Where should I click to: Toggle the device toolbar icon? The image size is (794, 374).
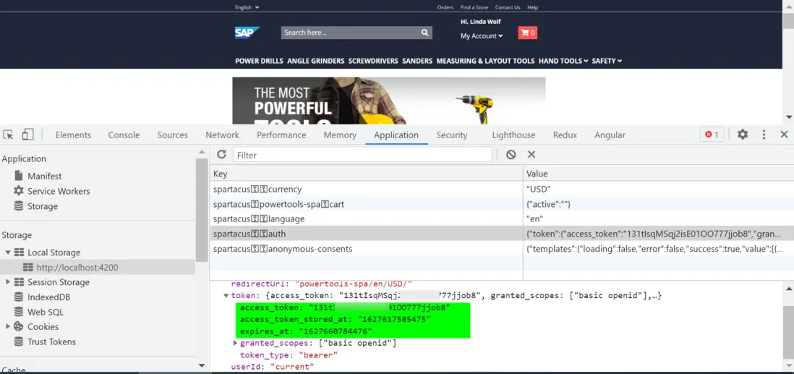click(x=27, y=135)
